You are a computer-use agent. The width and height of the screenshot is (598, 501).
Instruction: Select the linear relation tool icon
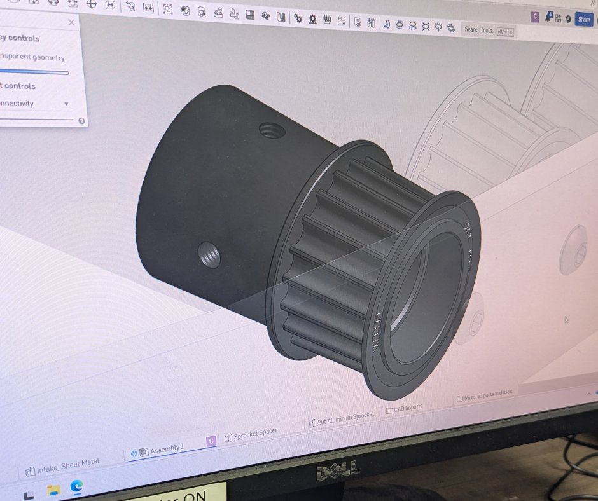click(342, 20)
